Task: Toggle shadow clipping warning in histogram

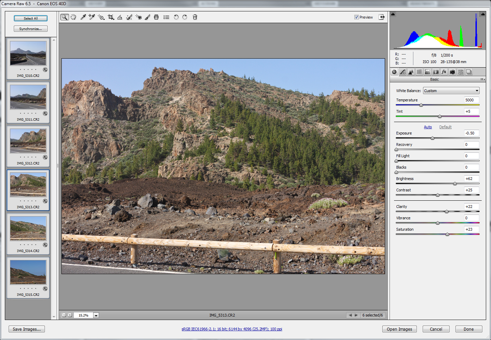Action: (393, 14)
